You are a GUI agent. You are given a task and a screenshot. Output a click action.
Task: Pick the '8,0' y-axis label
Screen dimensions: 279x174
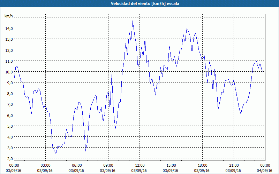point(10,94)
